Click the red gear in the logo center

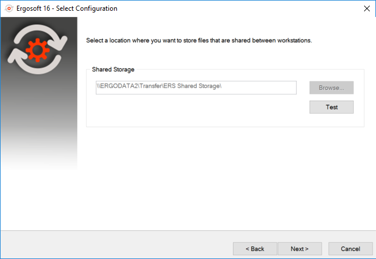[x=37, y=50]
